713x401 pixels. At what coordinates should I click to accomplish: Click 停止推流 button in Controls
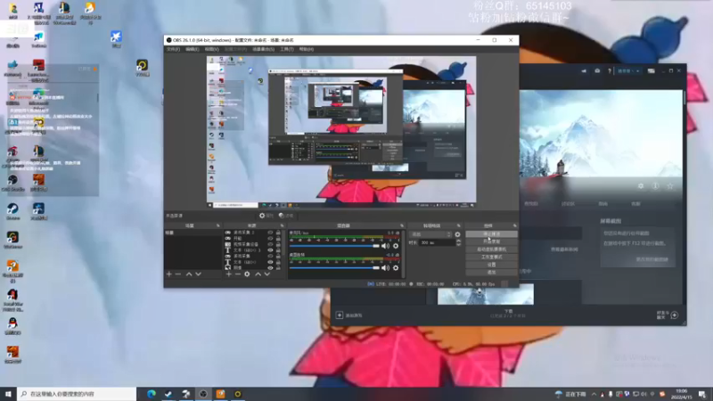click(492, 234)
